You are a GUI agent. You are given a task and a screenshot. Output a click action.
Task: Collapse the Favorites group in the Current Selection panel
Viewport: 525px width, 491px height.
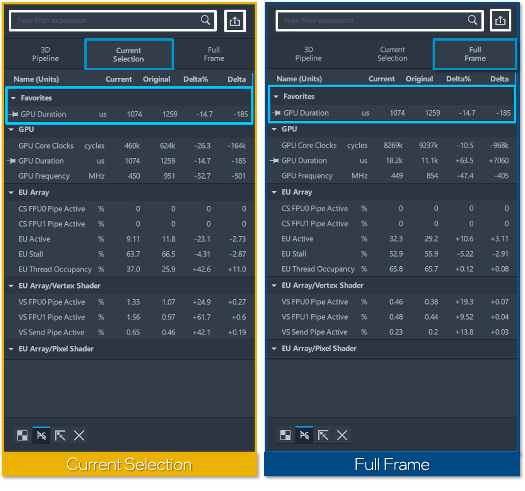(13, 98)
